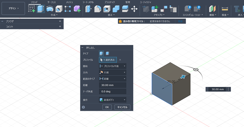Select the Revolve tool

tap(50, 9)
